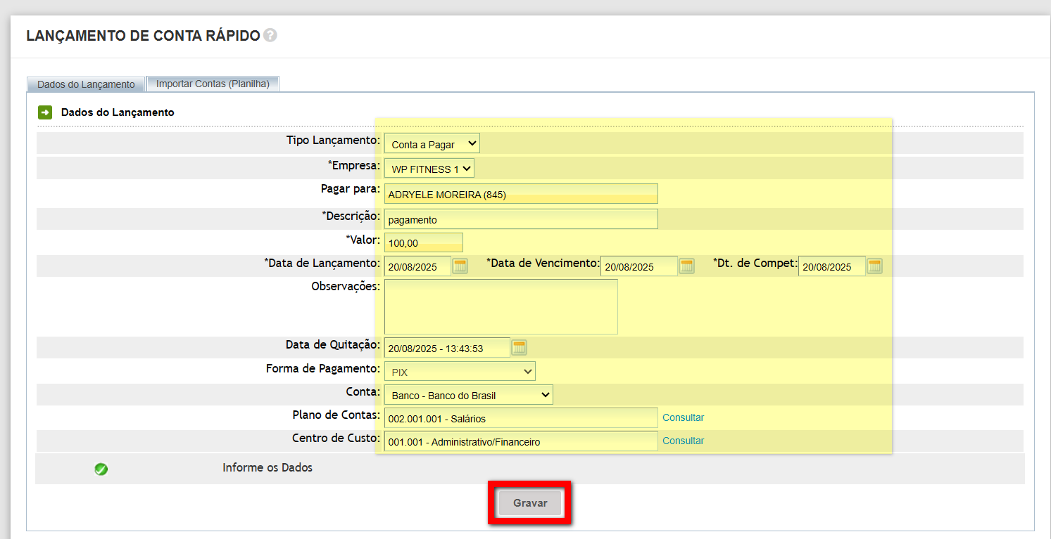Open the Empresa dropdown

click(x=429, y=169)
